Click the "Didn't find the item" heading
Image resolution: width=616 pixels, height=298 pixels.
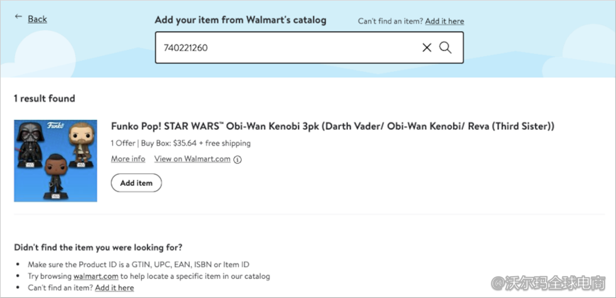[98, 247]
